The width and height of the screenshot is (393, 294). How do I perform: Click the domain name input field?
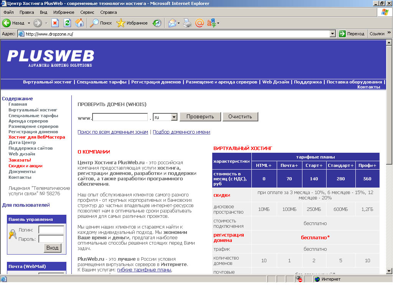[120, 117]
